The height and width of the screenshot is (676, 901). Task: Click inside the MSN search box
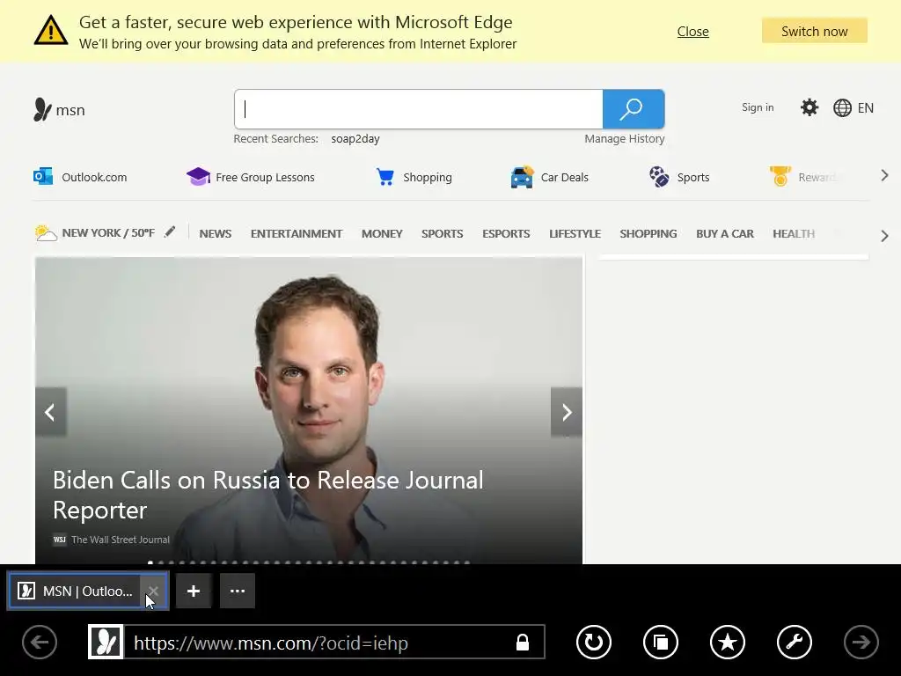point(418,109)
